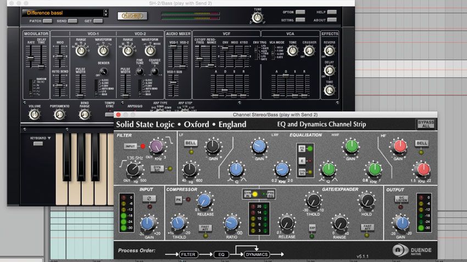Toggle compressor FAST ATT button
The image size is (467, 262).
(x=205, y=228)
